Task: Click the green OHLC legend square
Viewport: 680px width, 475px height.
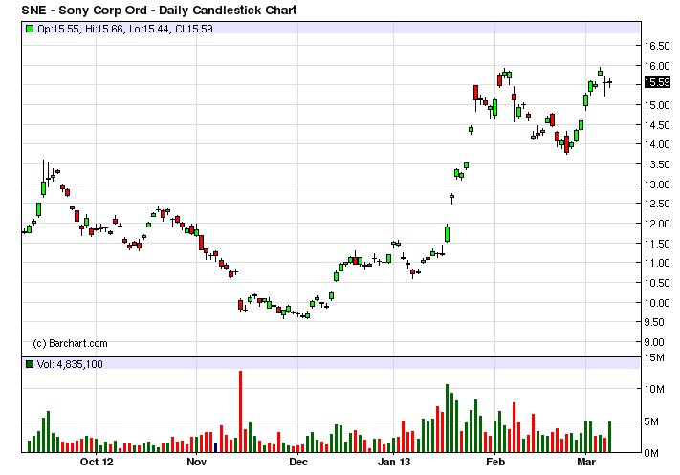Action: [30, 29]
